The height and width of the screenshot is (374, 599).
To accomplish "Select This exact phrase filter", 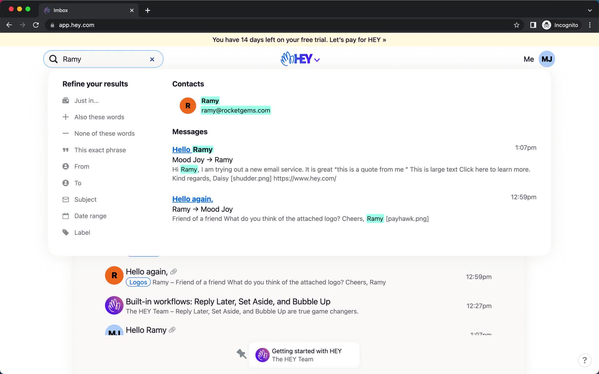I will tap(100, 150).
